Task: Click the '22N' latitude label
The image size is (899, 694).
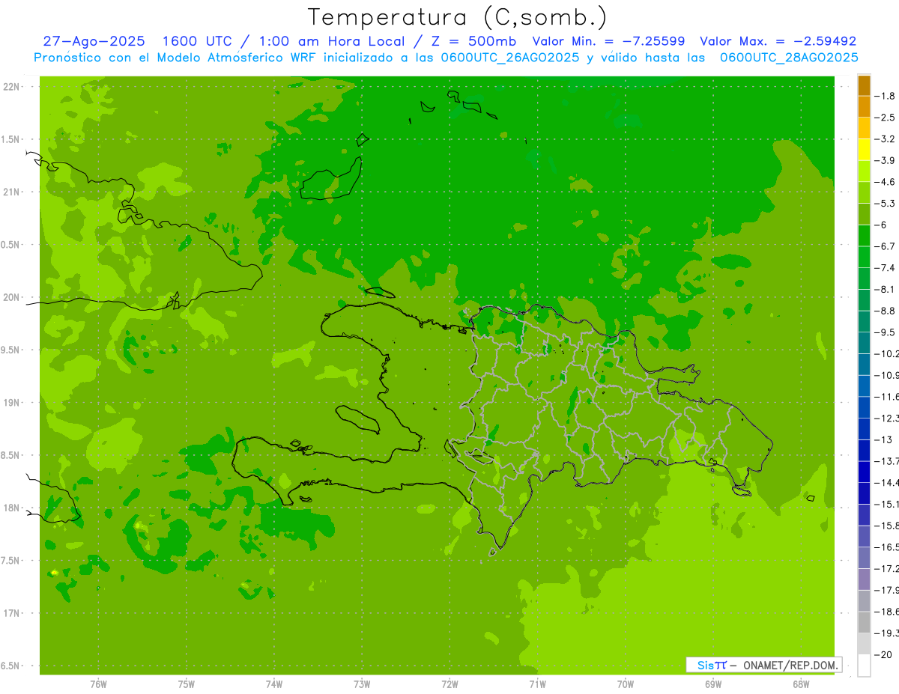Action: [12, 87]
